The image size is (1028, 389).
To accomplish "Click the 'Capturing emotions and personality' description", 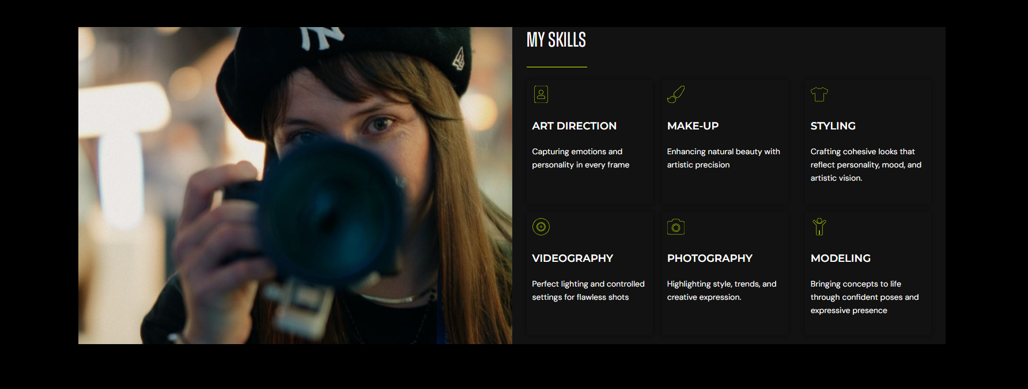I will point(580,158).
